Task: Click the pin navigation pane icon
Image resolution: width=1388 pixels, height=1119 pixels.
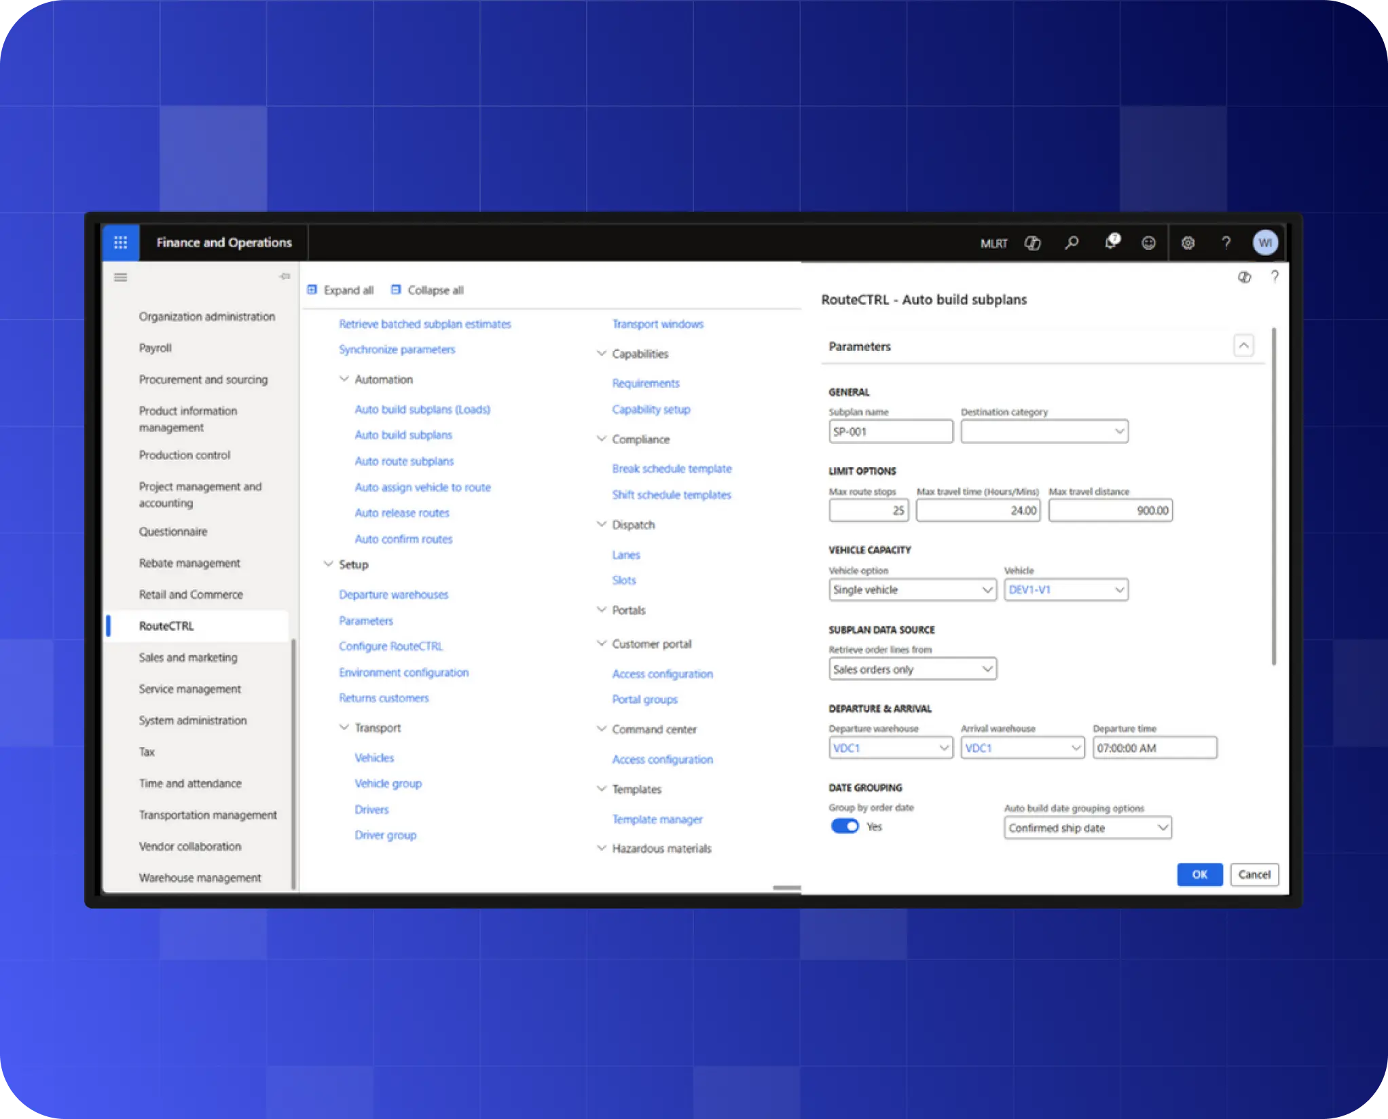Action: 285,276
